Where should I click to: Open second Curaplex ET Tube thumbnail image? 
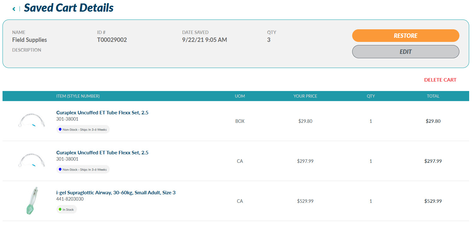(x=32, y=161)
